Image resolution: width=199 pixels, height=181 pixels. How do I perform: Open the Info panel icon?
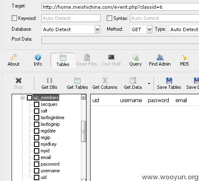(x=38, y=57)
